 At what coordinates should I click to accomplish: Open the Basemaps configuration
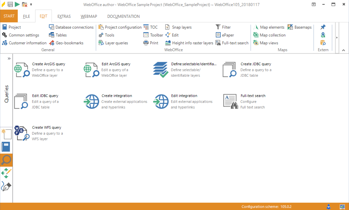click(x=300, y=27)
